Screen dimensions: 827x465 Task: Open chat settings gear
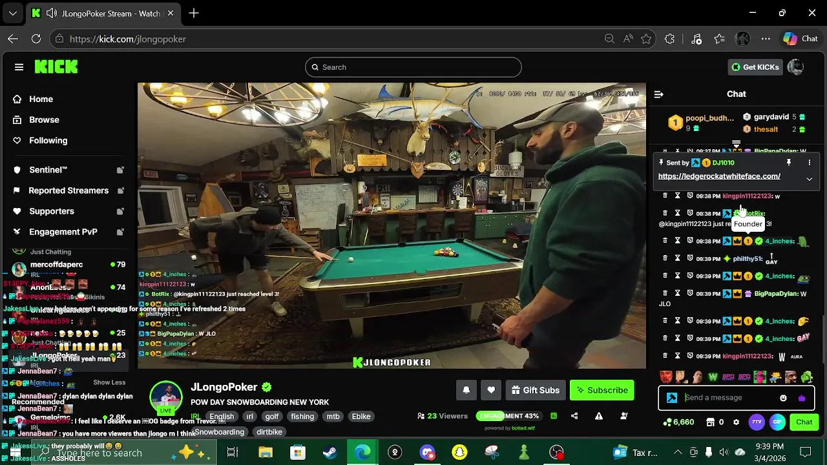pos(736,422)
